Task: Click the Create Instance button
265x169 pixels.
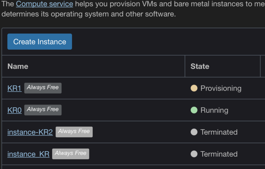Action: [x=40, y=42]
